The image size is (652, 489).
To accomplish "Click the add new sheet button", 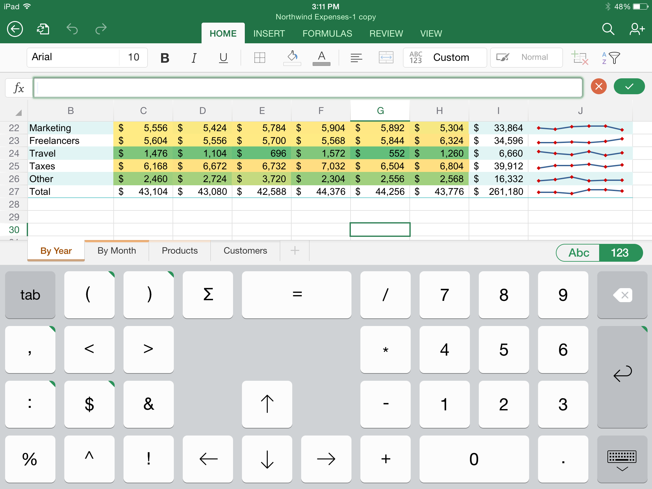I will (295, 251).
